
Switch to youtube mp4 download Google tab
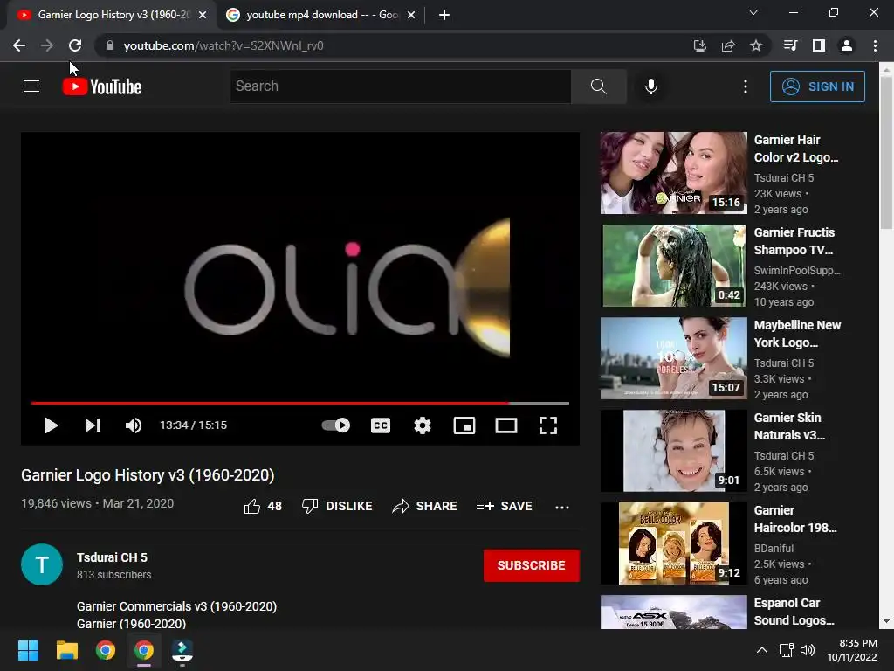pyautogui.click(x=322, y=15)
